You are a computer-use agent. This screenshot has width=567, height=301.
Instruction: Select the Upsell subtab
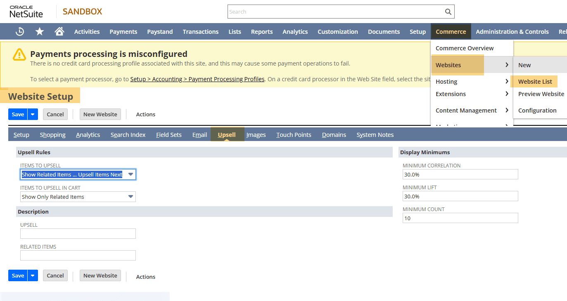[x=227, y=135]
